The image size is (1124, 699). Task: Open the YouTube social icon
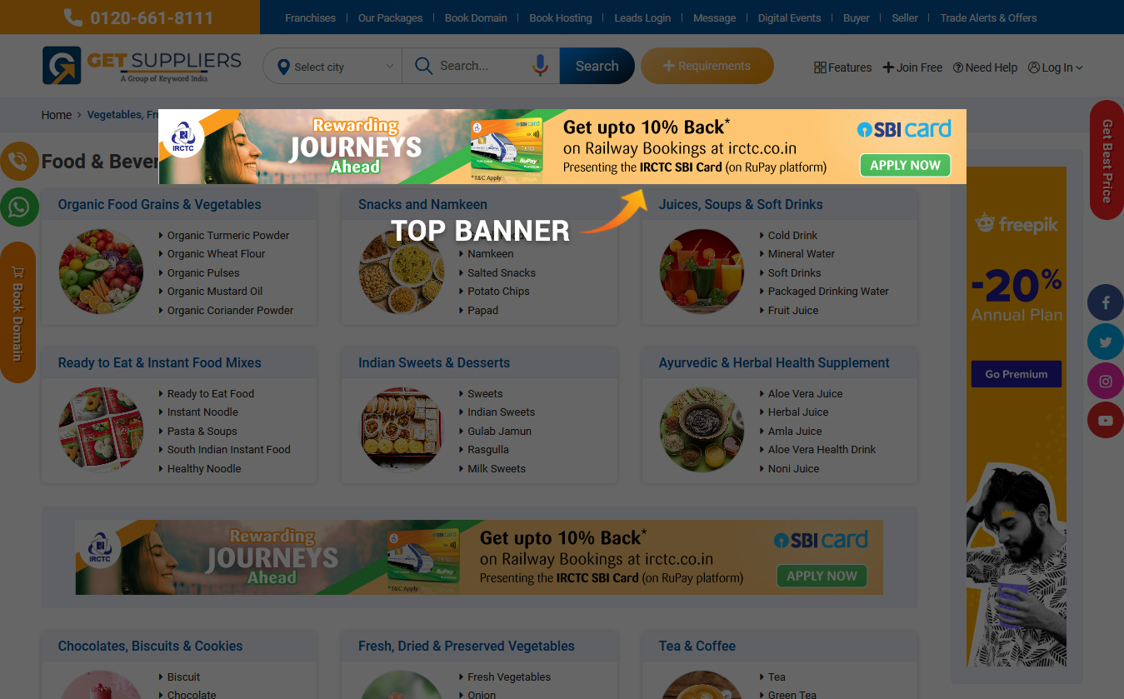[1106, 421]
